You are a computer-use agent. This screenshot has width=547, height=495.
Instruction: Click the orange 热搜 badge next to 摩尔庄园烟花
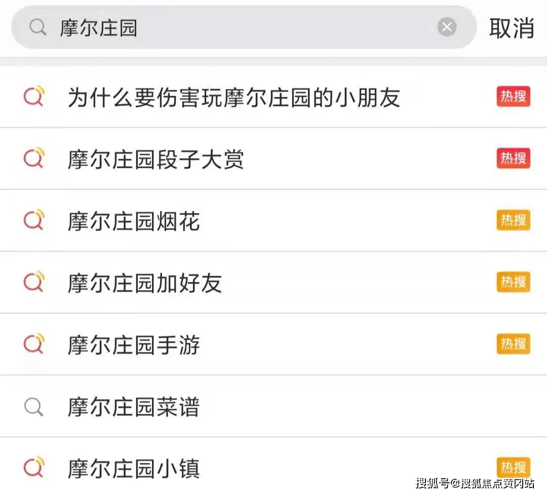(513, 220)
